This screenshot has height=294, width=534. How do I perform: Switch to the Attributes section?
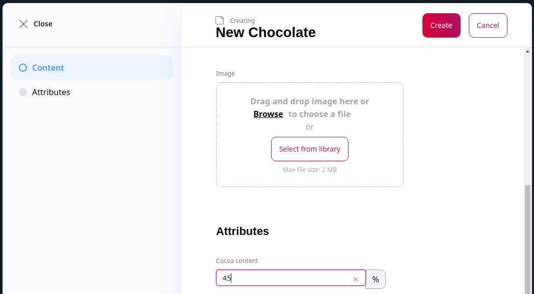(52, 92)
